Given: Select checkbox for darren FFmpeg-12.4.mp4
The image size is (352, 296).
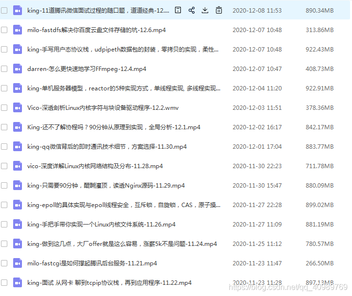Looking at the screenshot, I should (4, 69).
